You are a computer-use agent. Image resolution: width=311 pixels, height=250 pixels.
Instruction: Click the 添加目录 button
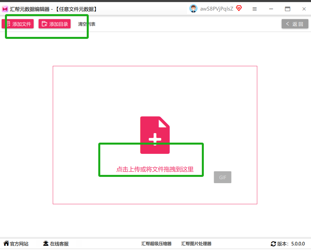point(54,24)
